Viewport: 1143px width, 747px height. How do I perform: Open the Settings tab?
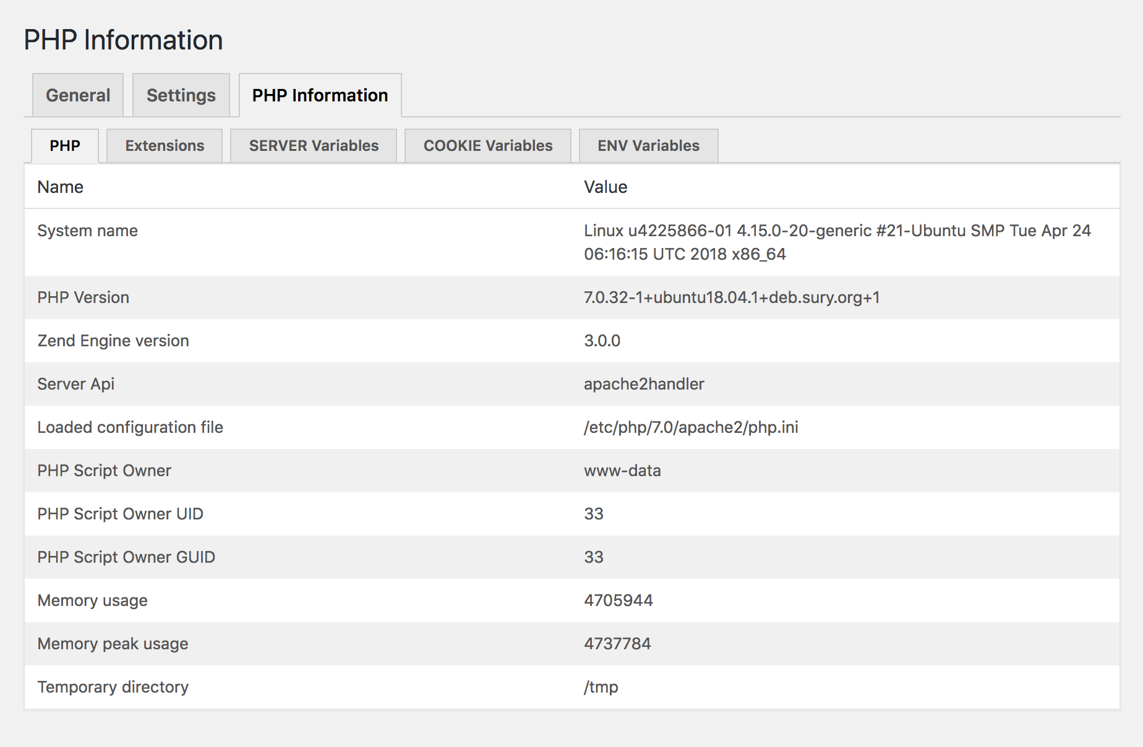(x=181, y=95)
